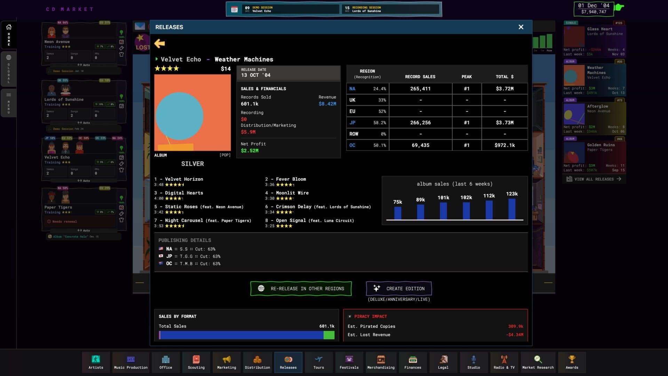Open the Golden Ruins album card
668x376 pixels.
tap(594, 155)
